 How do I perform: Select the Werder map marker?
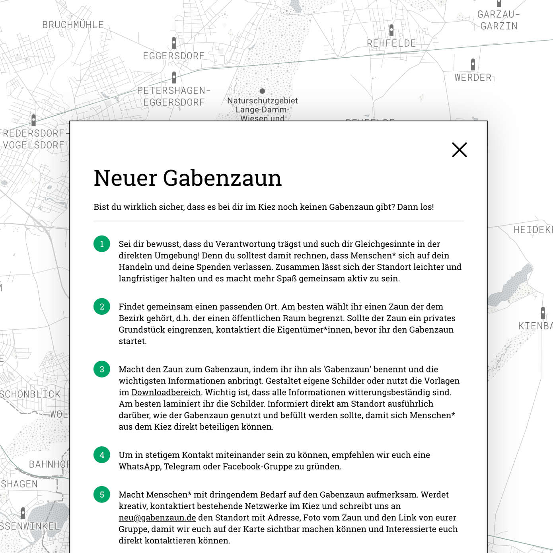click(473, 64)
